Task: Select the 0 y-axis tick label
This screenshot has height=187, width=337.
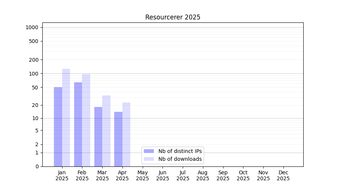Action: click(x=37, y=166)
